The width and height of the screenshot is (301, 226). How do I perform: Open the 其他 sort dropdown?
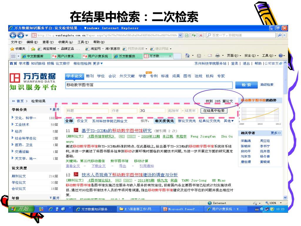point(229,121)
